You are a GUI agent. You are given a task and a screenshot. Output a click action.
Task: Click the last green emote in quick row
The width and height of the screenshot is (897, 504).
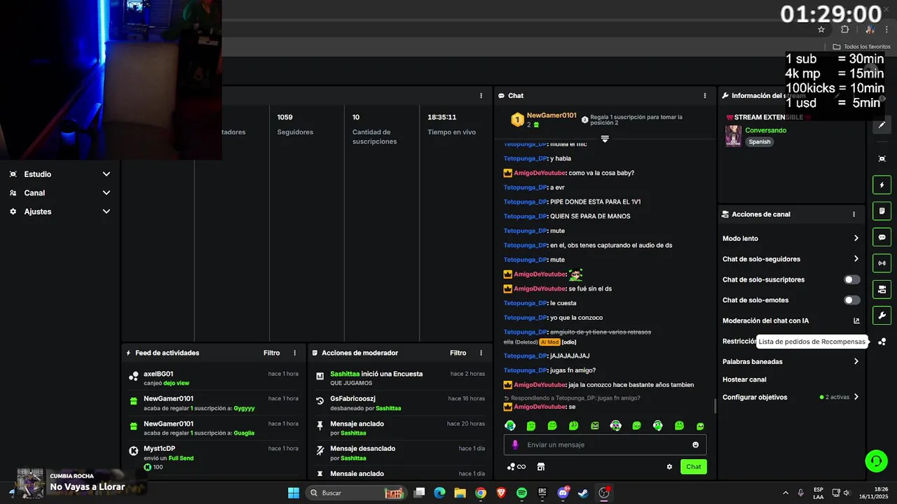tap(700, 426)
